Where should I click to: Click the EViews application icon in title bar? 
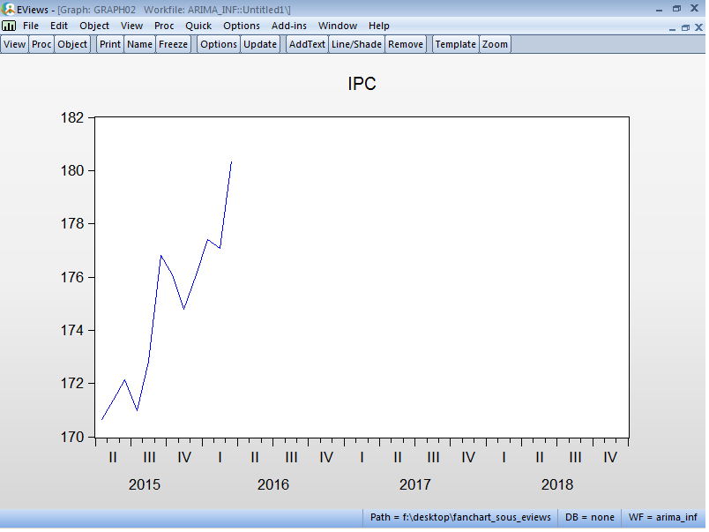8,8
